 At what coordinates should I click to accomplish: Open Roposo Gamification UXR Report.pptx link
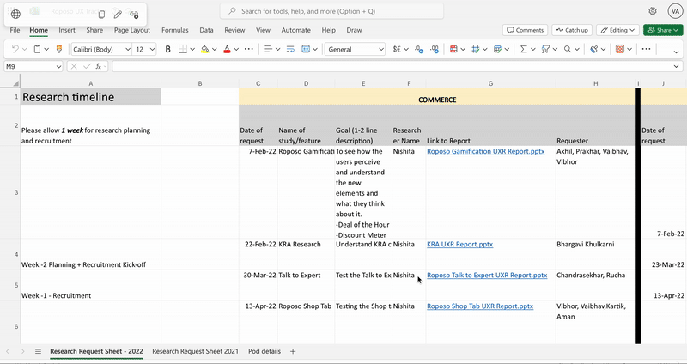point(486,152)
